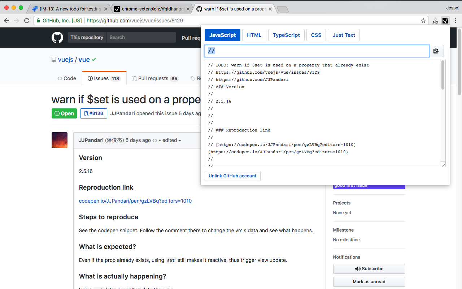
Task: Switch snippet output to TypeScript
Action: click(x=286, y=35)
